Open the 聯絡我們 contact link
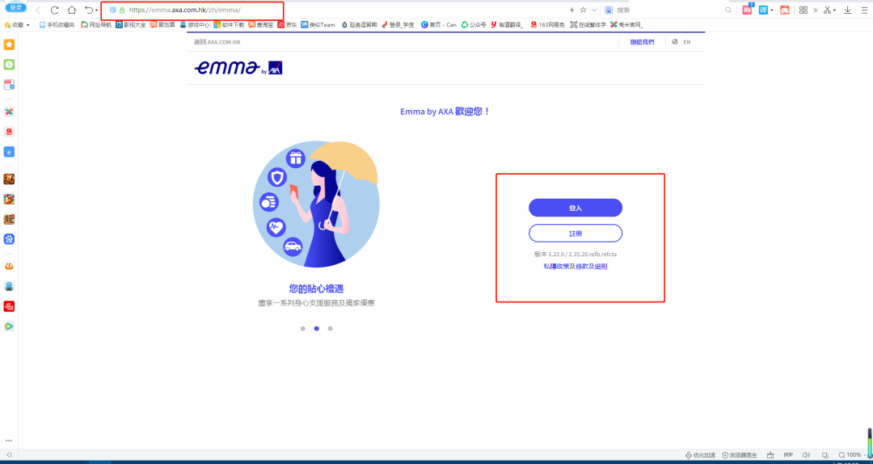873x464 pixels. pos(642,42)
